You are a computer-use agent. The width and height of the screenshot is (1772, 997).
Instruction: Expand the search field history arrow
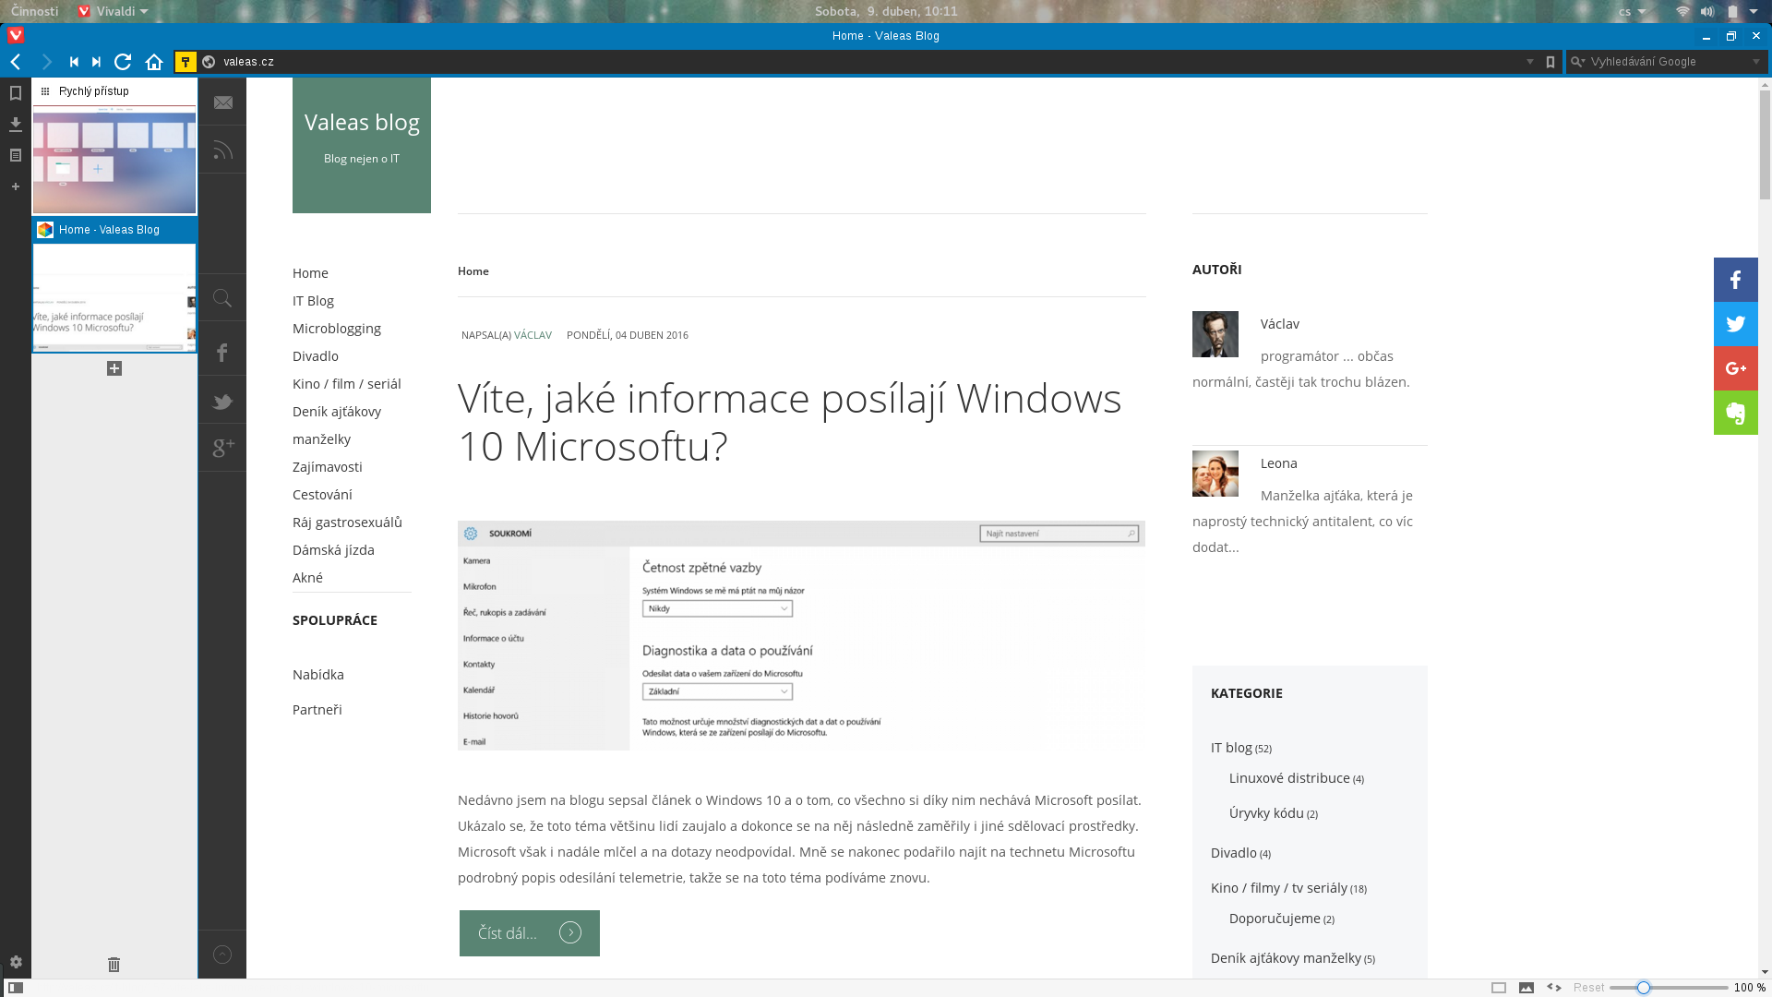(x=1756, y=62)
